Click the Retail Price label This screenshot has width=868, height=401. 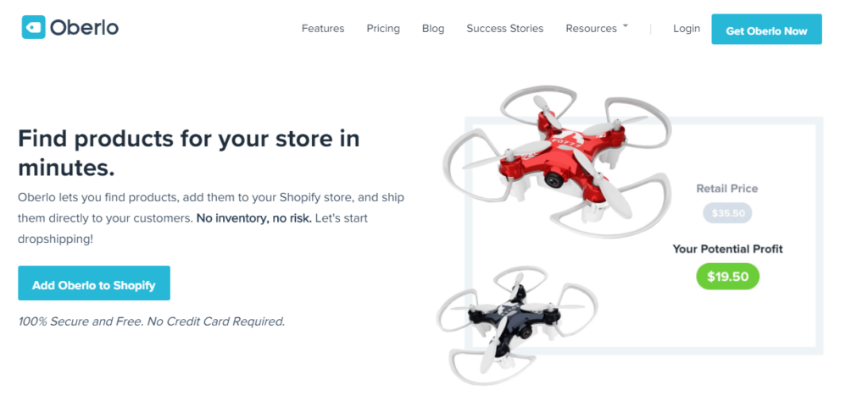tap(727, 189)
